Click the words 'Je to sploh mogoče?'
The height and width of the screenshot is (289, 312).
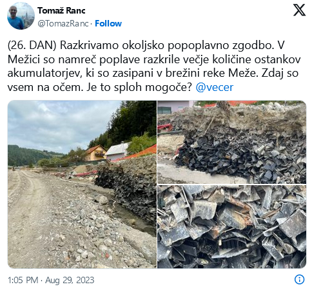pyautogui.click(x=139, y=87)
